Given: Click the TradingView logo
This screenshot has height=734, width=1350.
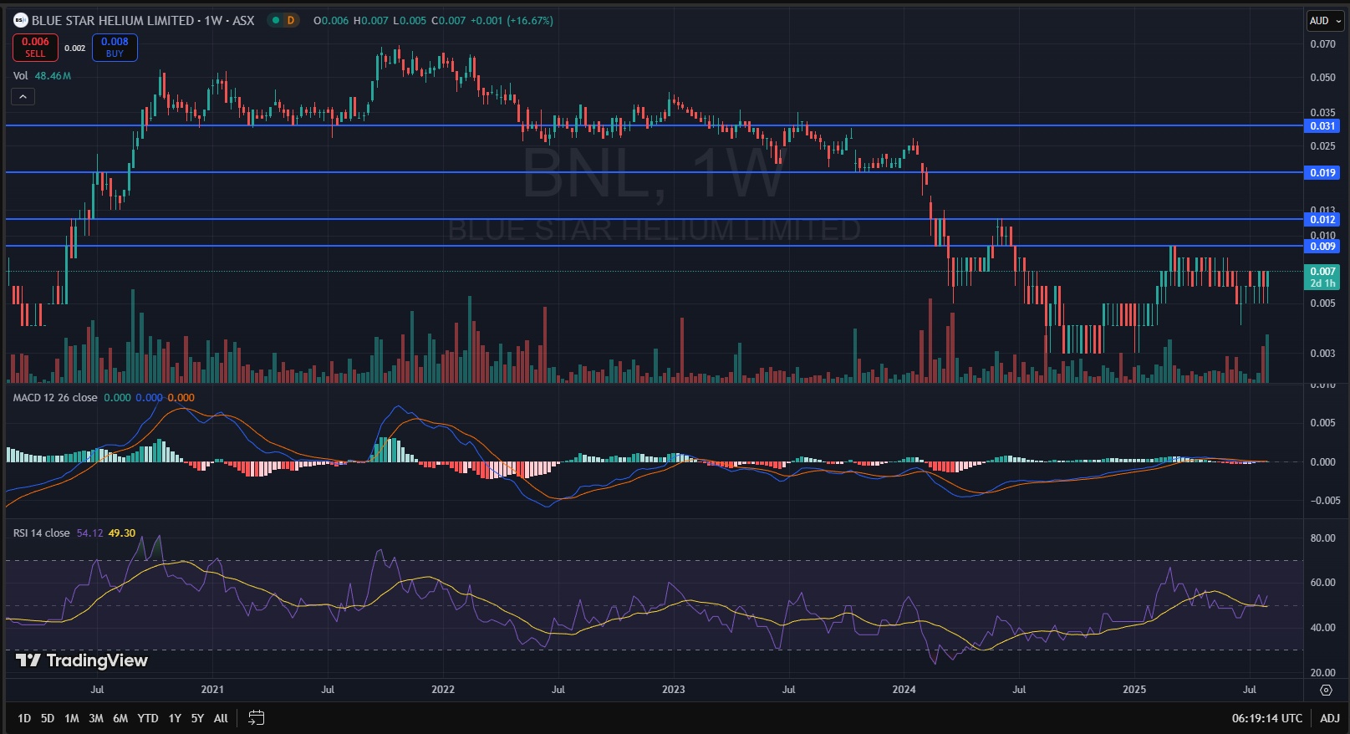Looking at the screenshot, I should click(82, 660).
